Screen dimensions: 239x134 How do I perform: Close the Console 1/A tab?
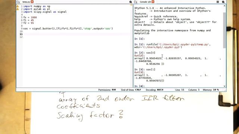pos(153,1)
